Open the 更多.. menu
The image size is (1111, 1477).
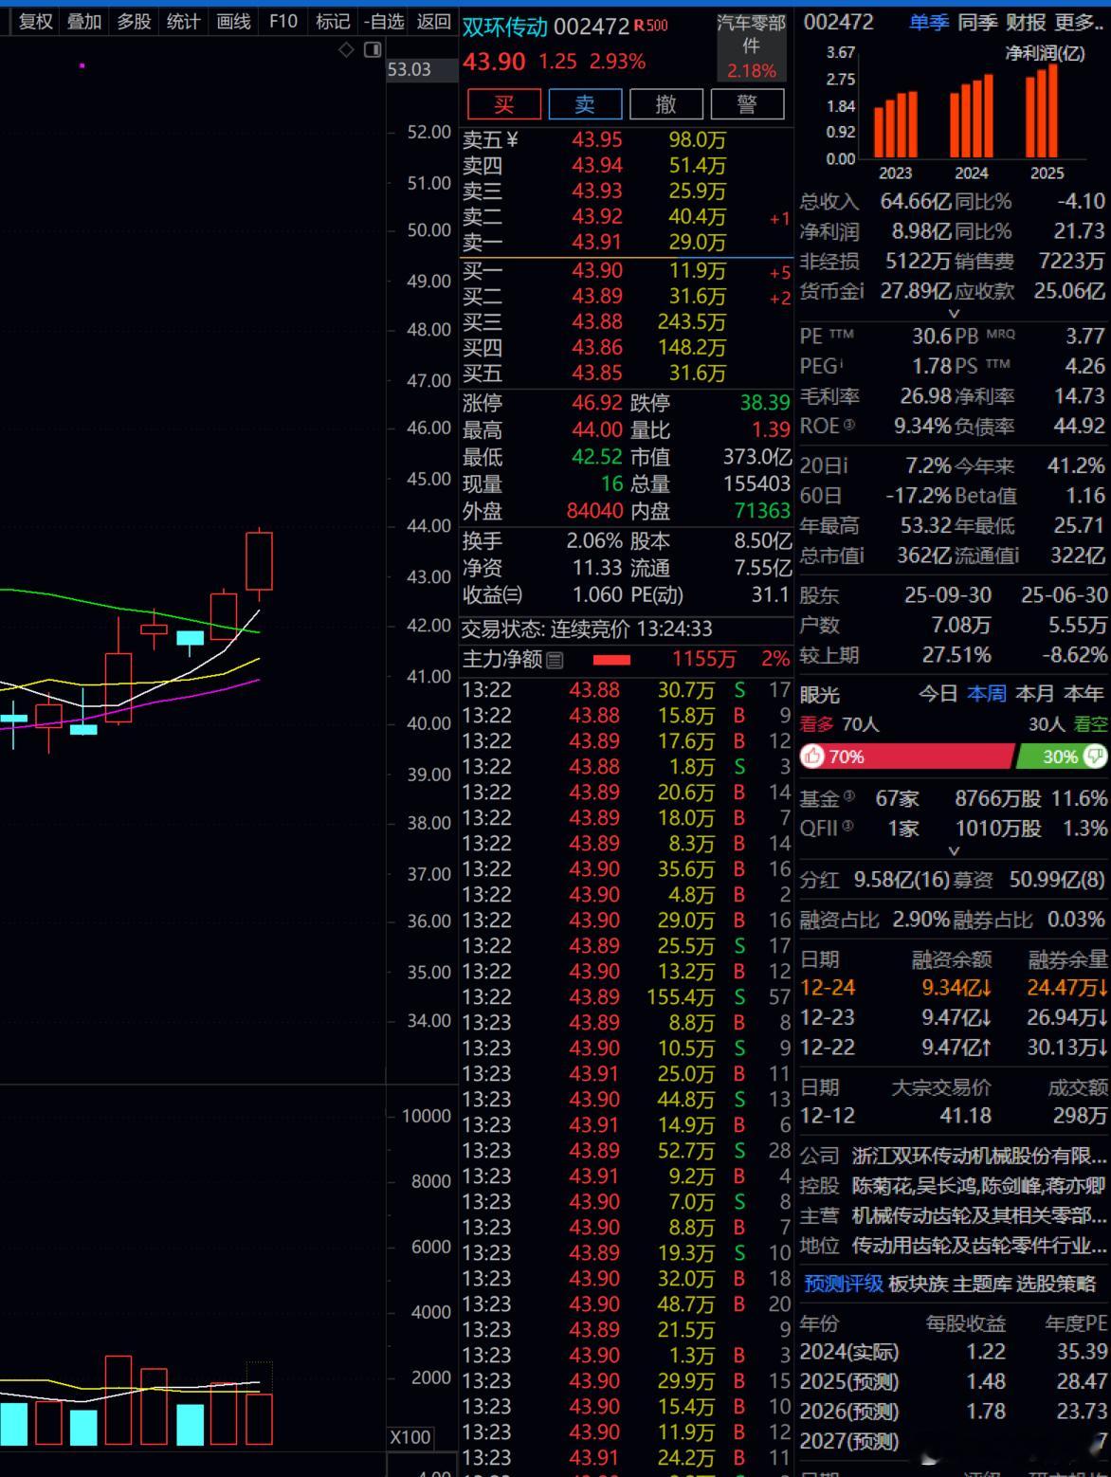tap(1079, 22)
